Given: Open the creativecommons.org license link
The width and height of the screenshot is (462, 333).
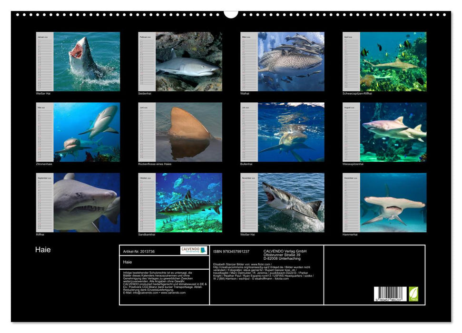Looking at the screenshot, I should tap(247, 267).
